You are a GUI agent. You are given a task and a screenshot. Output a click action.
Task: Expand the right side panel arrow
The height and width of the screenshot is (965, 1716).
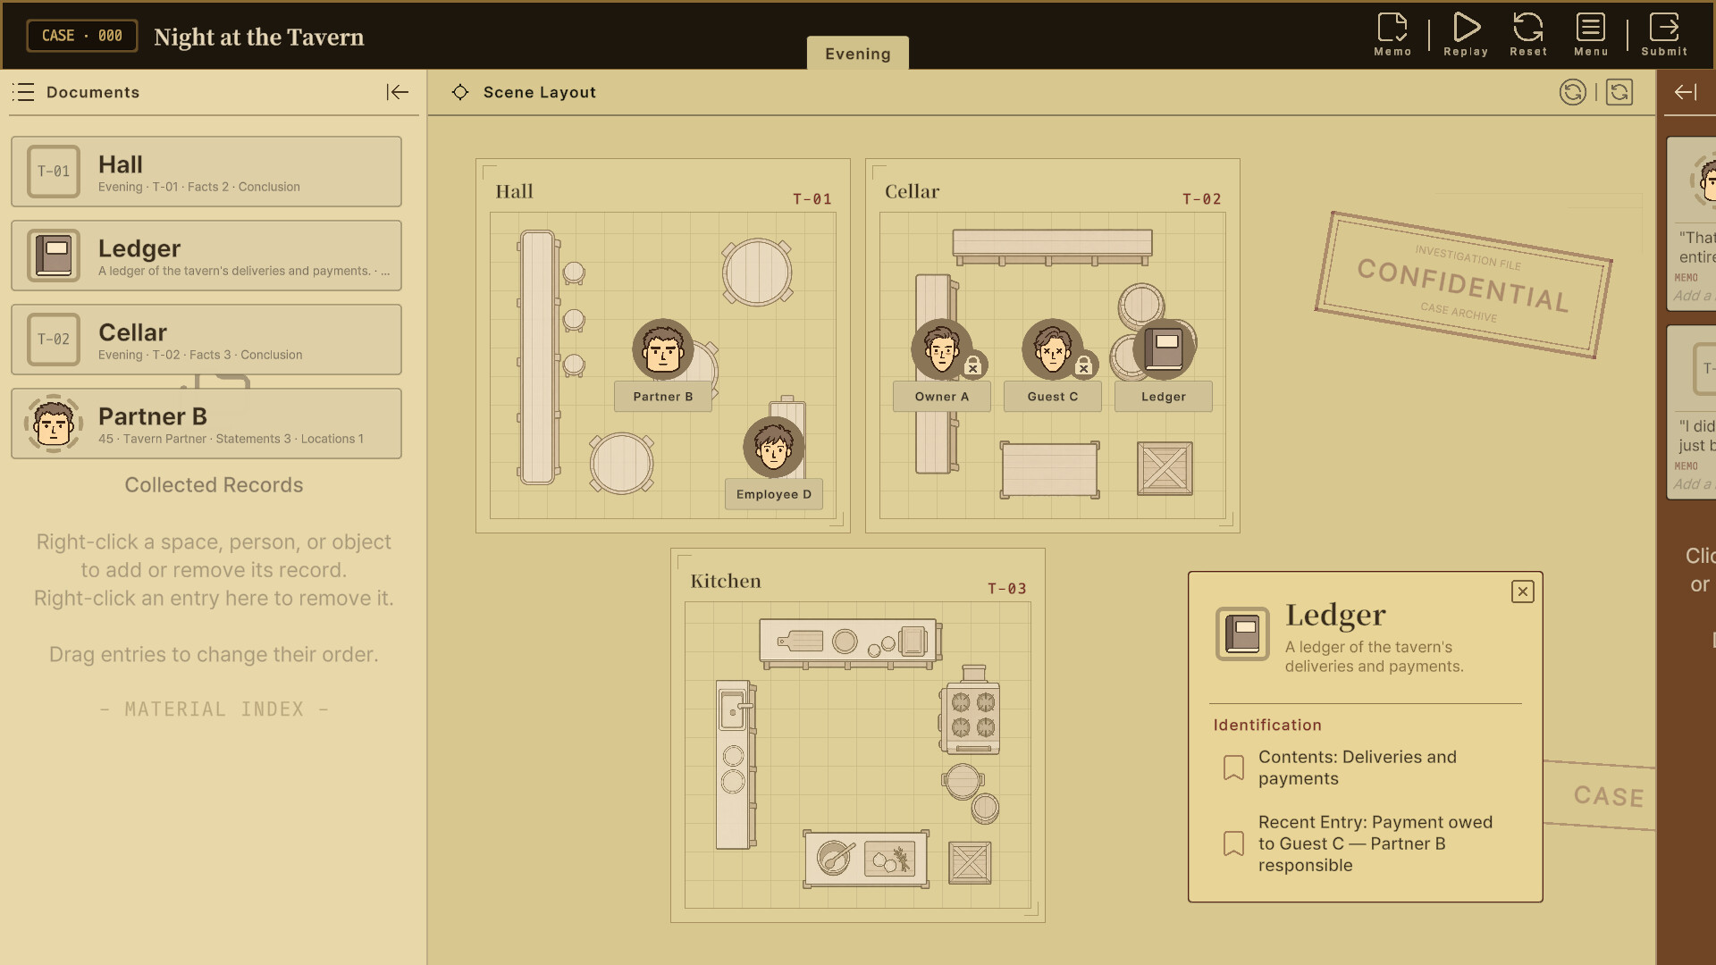(x=1686, y=92)
